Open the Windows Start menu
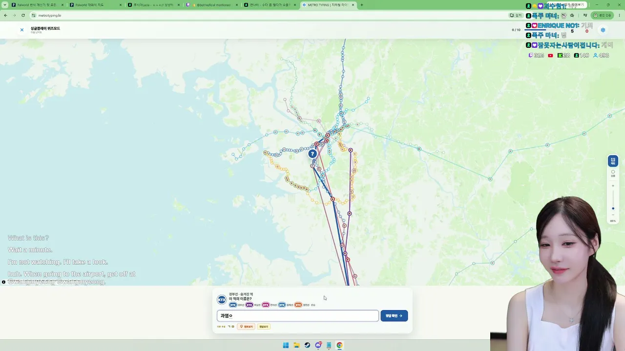 tap(286, 345)
